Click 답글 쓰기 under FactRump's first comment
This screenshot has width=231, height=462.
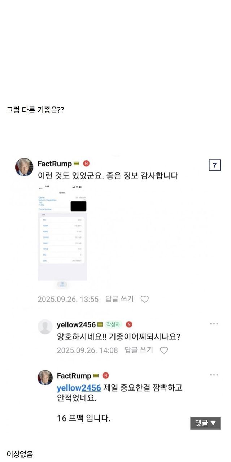pos(119,299)
